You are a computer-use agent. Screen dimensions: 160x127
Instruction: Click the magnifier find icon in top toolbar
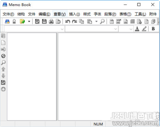[102, 22]
